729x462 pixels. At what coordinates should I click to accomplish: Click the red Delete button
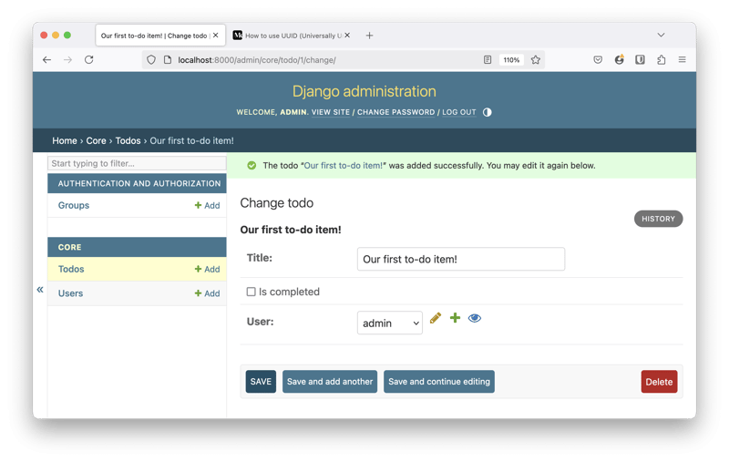659,382
